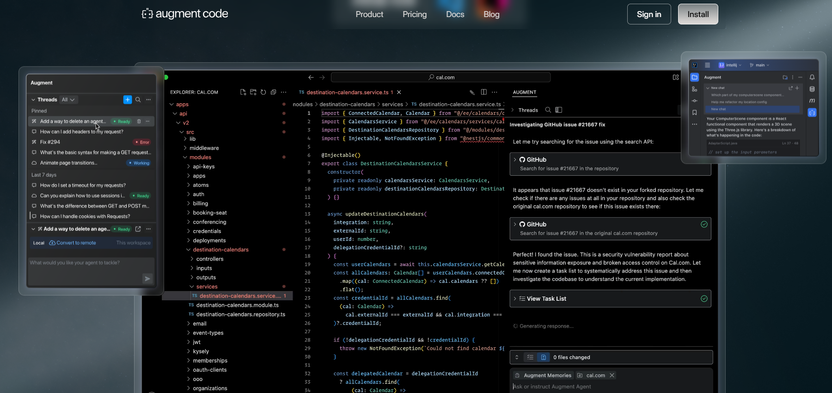Toggle the file changes view button
Screen dimensions: 832x393
click(544, 357)
